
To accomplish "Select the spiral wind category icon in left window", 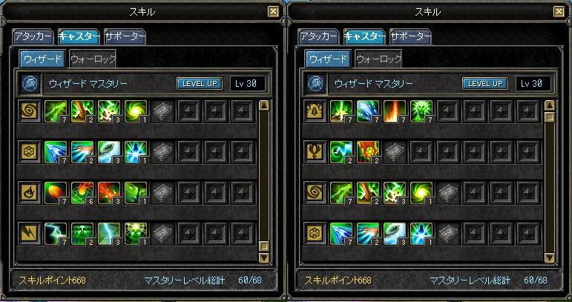I will (29, 111).
